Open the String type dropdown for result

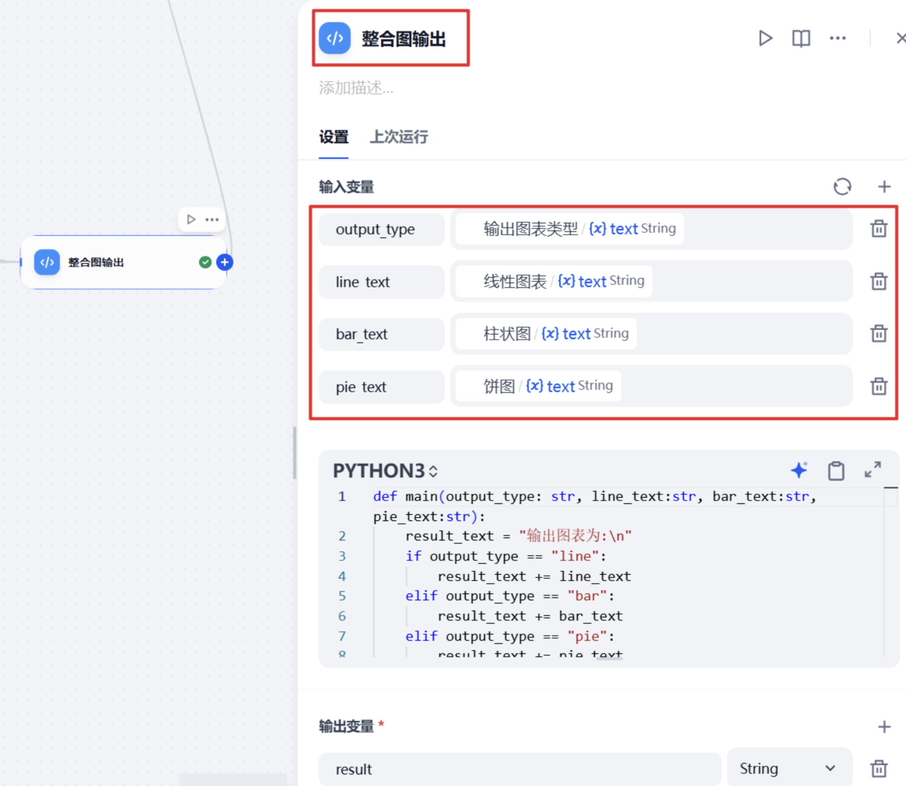pos(789,768)
